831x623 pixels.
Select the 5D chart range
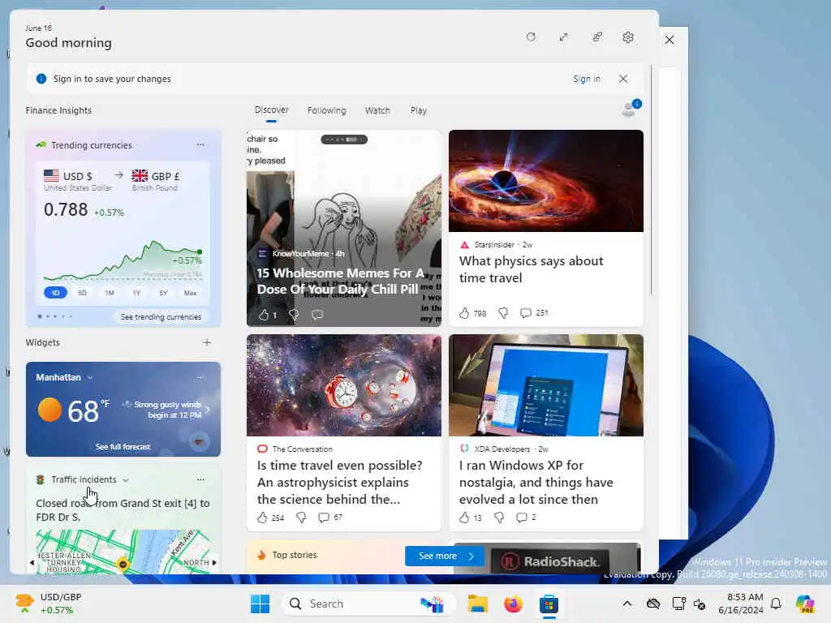(82, 292)
